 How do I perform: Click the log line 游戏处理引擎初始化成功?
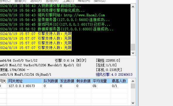[x=42, y=11]
